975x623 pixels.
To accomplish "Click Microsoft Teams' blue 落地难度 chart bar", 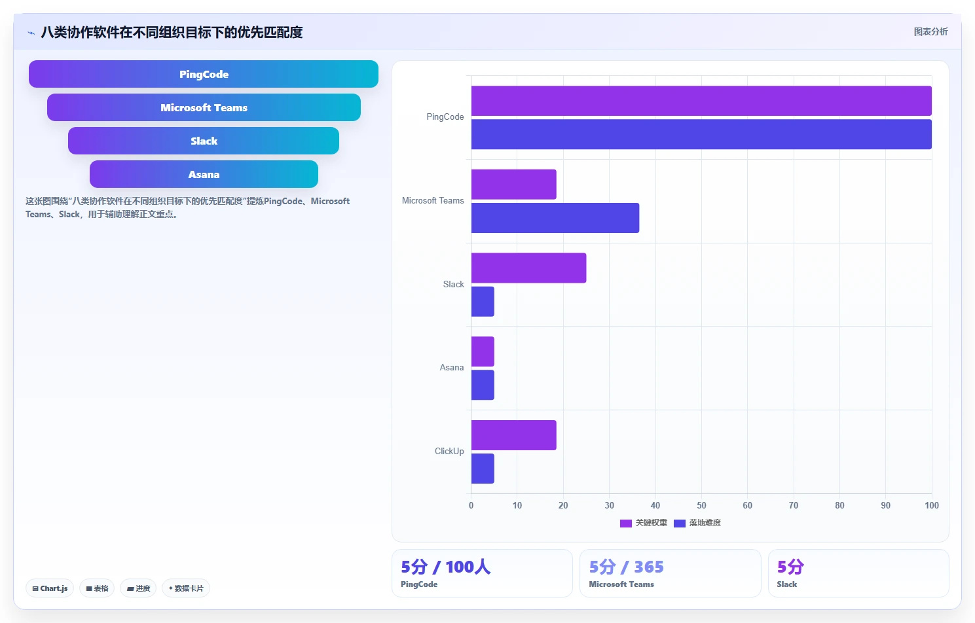I will pyautogui.click(x=555, y=218).
